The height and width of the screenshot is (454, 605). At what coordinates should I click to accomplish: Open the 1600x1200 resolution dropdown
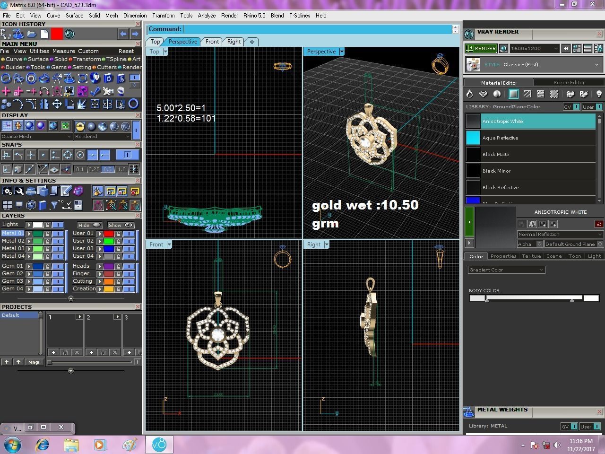coord(535,48)
